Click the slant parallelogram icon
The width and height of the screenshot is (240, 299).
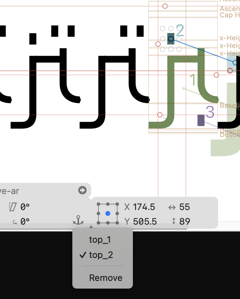13,207
